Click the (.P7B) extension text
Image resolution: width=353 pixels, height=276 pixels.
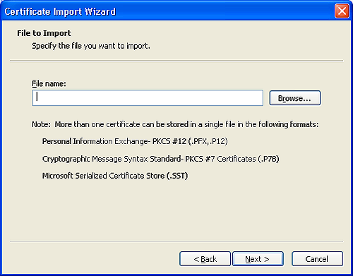tap(268, 159)
